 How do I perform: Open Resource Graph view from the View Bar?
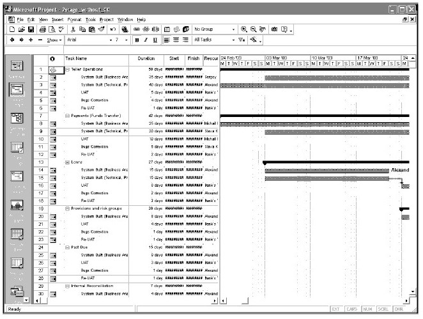17,205
